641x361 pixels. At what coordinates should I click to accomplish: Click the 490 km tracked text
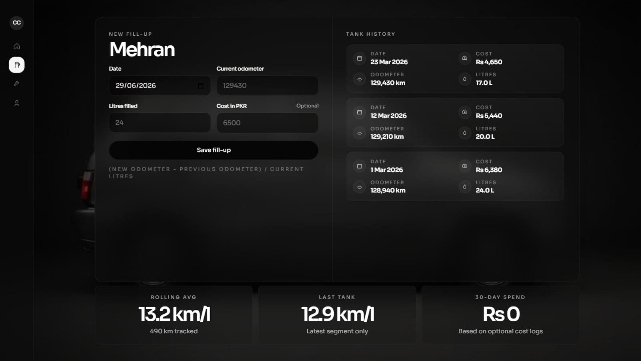click(174, 331)
